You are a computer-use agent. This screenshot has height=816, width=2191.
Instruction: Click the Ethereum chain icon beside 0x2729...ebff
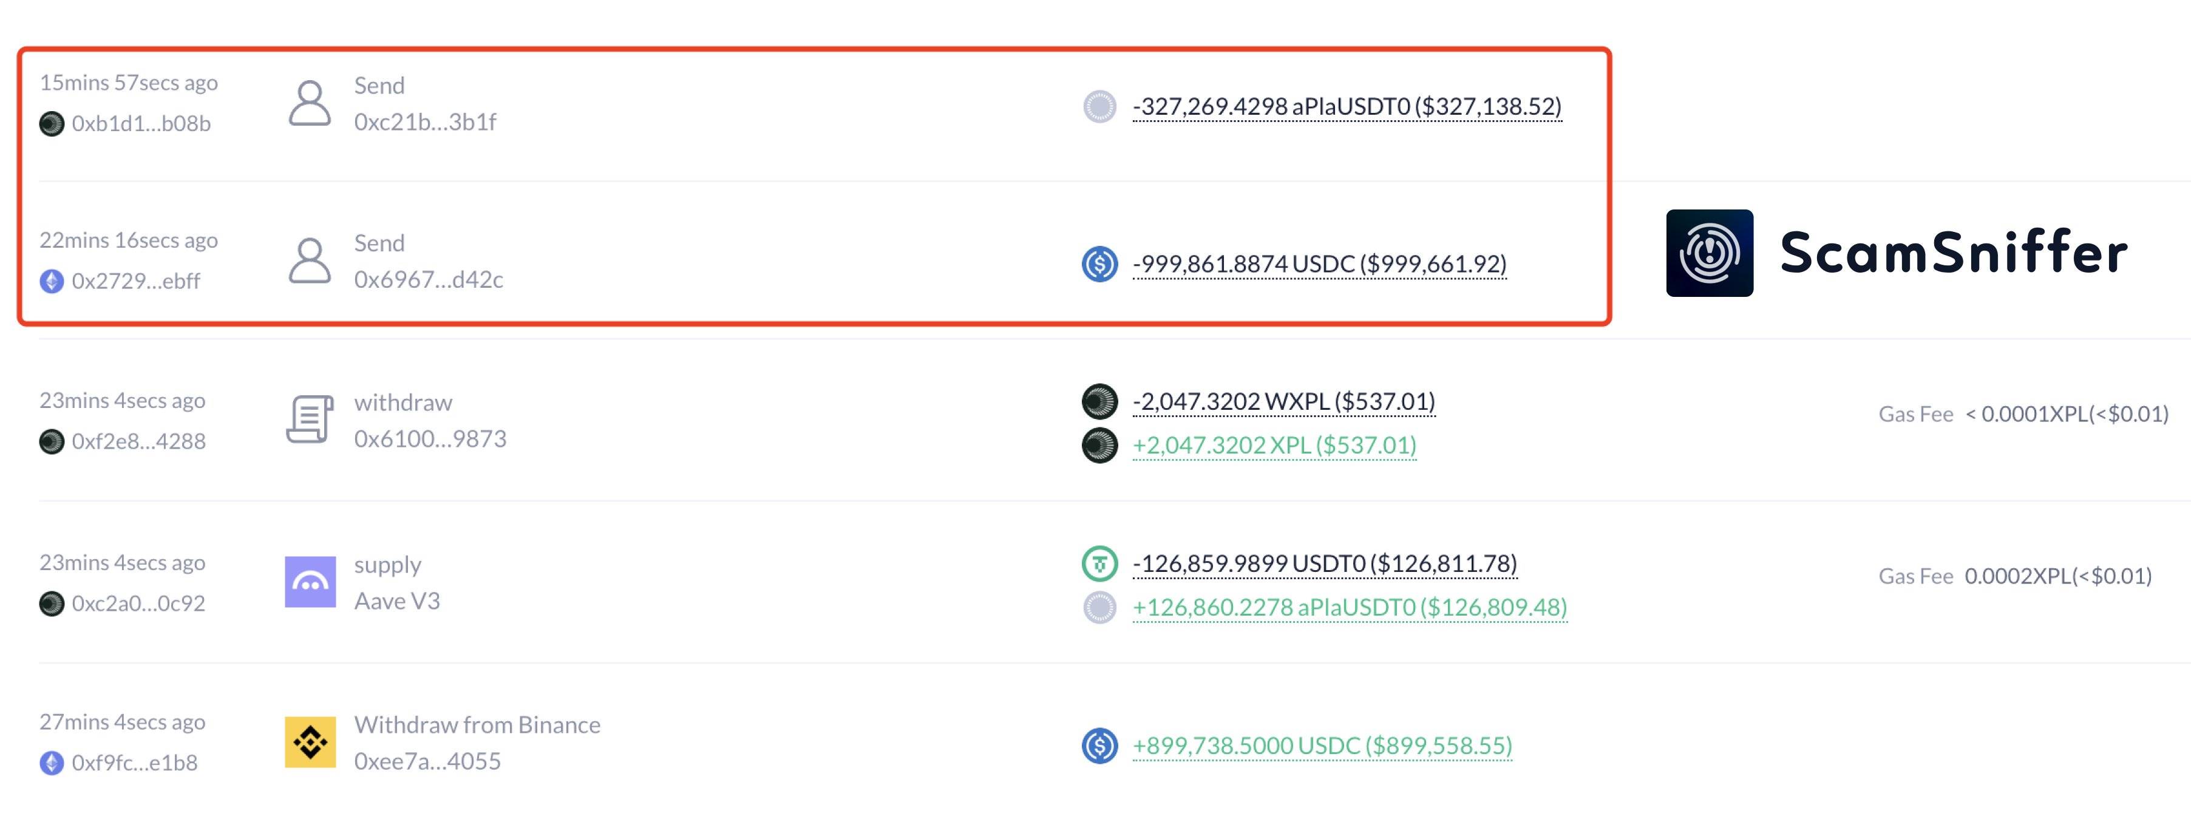(x=52, y=282)
